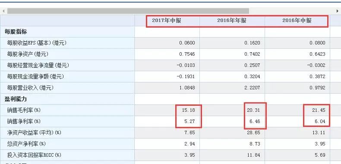Select the 每股现金流量净额(港元) row label
341x164 pixels.
tap(35, 76)
